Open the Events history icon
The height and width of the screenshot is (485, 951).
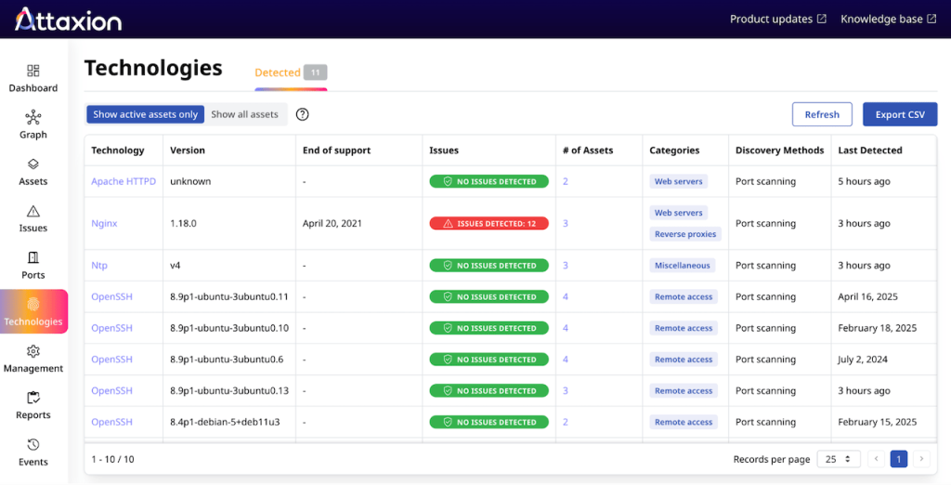33,444
